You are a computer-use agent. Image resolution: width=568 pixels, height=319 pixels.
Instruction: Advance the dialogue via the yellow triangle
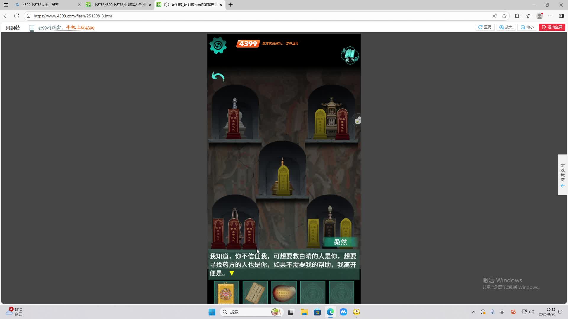[232, 274]
